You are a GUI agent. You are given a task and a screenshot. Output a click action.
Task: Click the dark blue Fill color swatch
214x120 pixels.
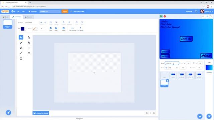[22, 29]
